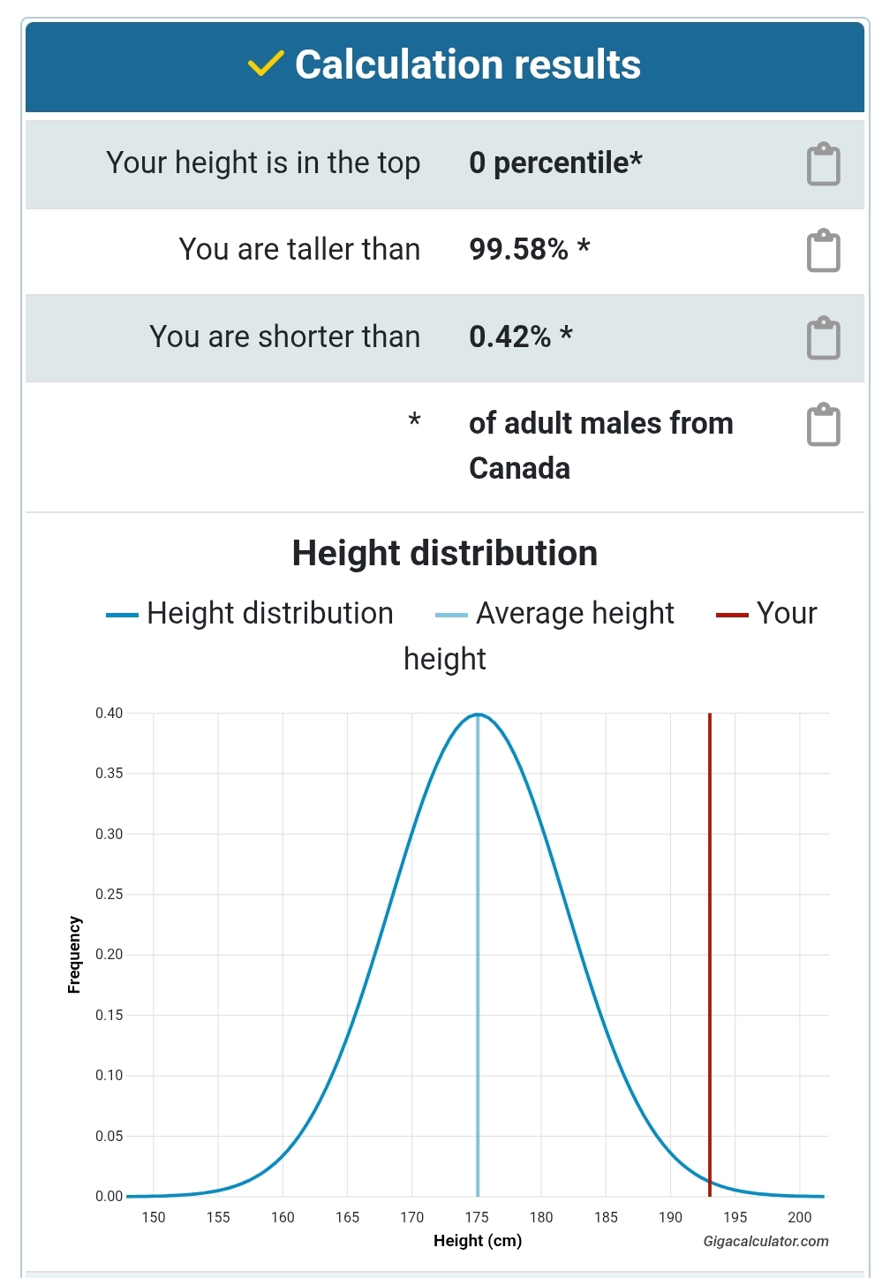Copy the 0.42% shorter-than value
Viewport: 890px width, 1278px height.
pos(823,338)
